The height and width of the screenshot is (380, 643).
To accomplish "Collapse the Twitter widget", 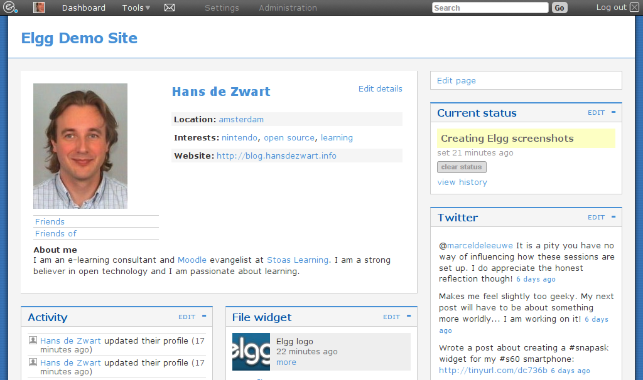I will [613, 217].
